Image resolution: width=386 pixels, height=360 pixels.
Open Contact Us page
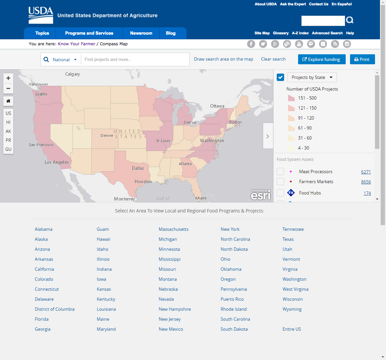[x=318, y=4]
